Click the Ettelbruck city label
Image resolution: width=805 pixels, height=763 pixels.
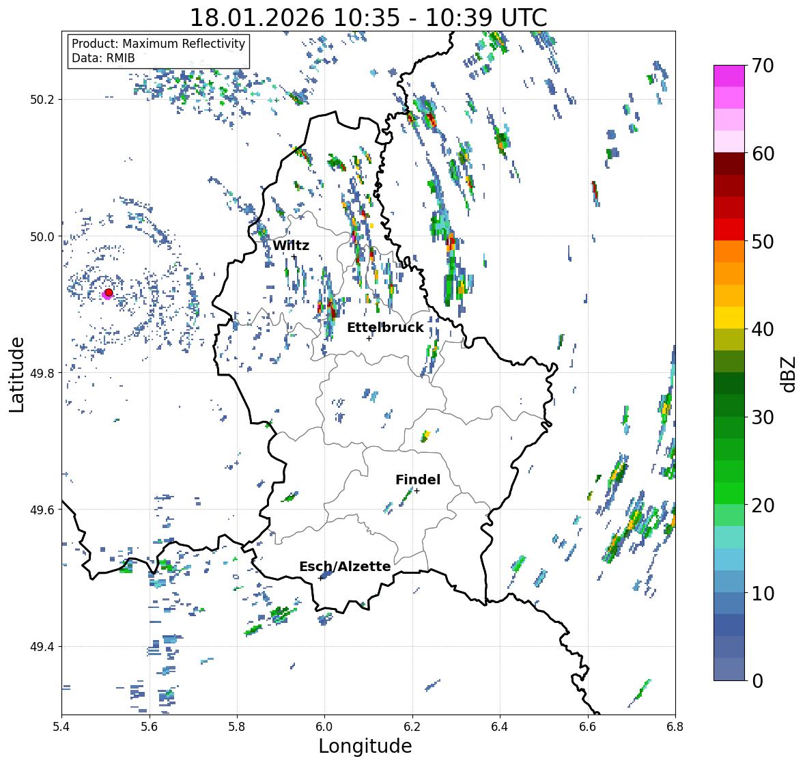tap(385, 327)
